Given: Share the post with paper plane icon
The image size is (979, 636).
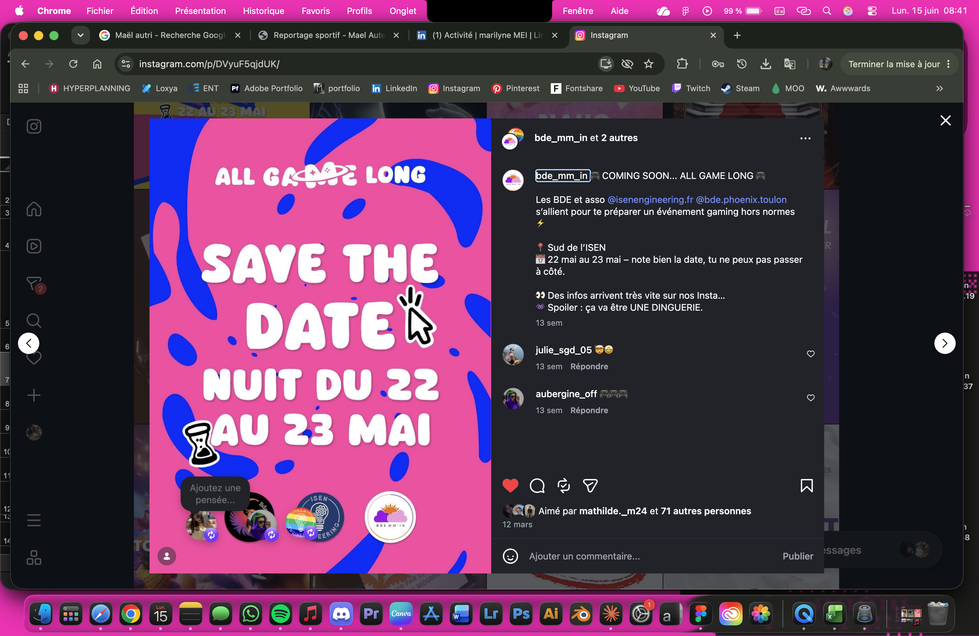Looking at the screenshot, I should tap(590, 486).
